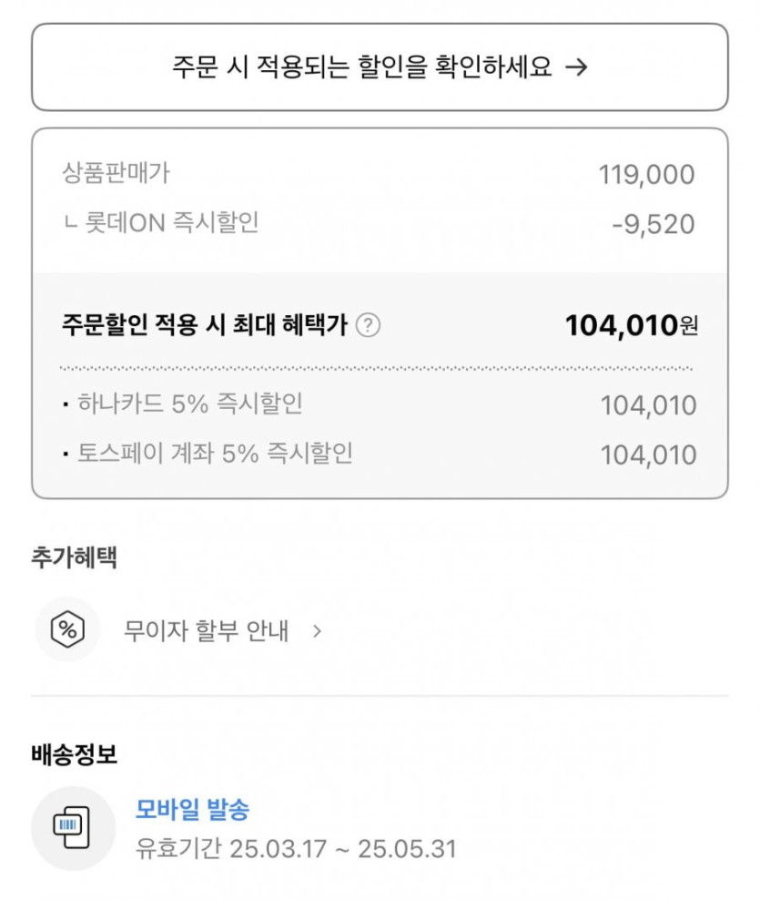Select the 모바일 발송 link
This screenshot has width=760, height=900.
(192, 808)
